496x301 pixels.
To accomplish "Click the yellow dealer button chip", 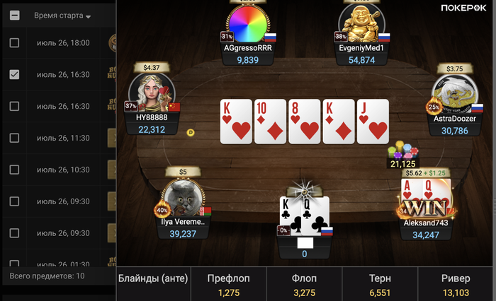I will [x=191, y=133].
